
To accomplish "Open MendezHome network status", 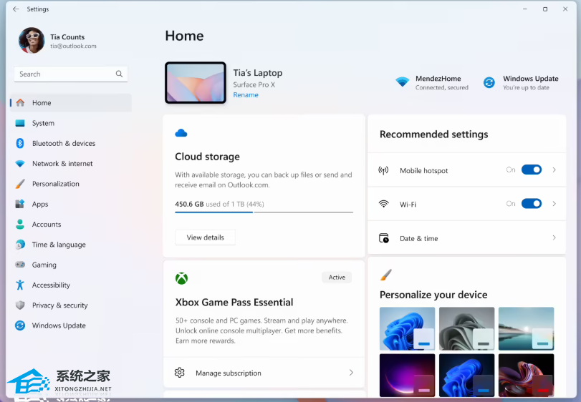I will click(432, 82).
